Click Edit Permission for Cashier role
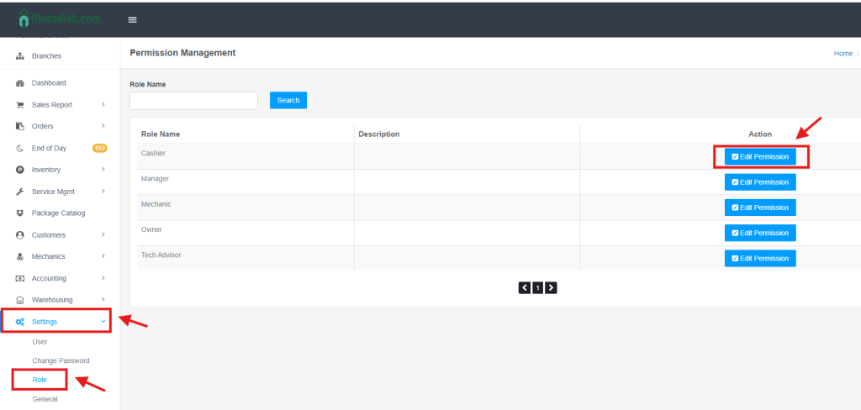Screen dimensions: 861x410 click(760, 156)
